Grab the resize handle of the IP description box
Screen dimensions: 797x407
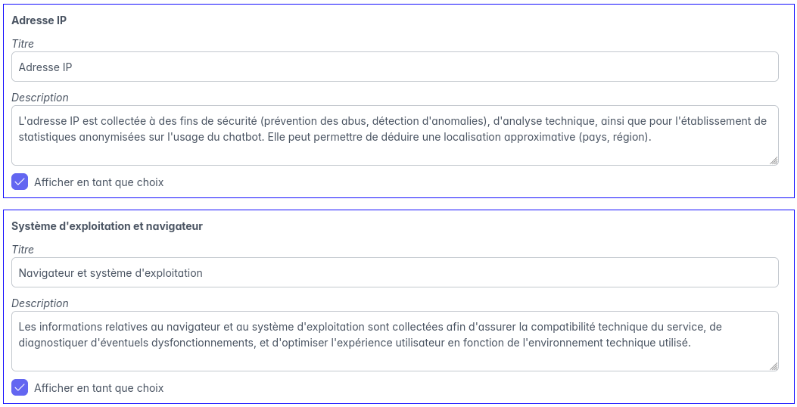coord(774,160)
